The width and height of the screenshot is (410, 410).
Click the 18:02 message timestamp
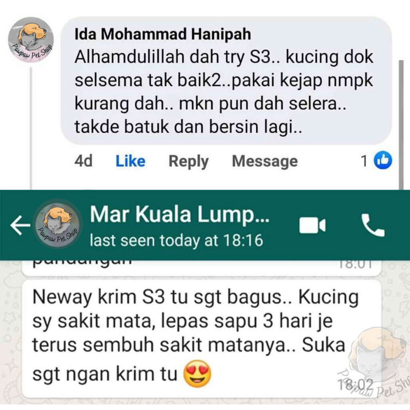pos(355,384)
